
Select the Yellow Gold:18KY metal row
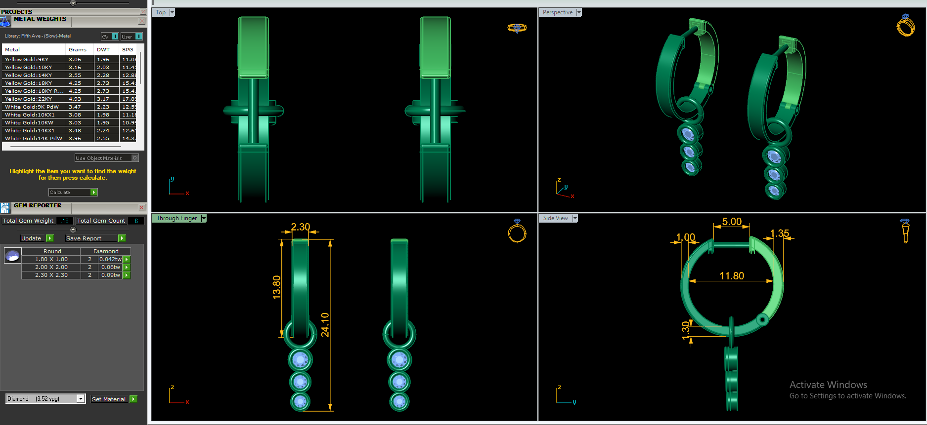pos(69,83)
